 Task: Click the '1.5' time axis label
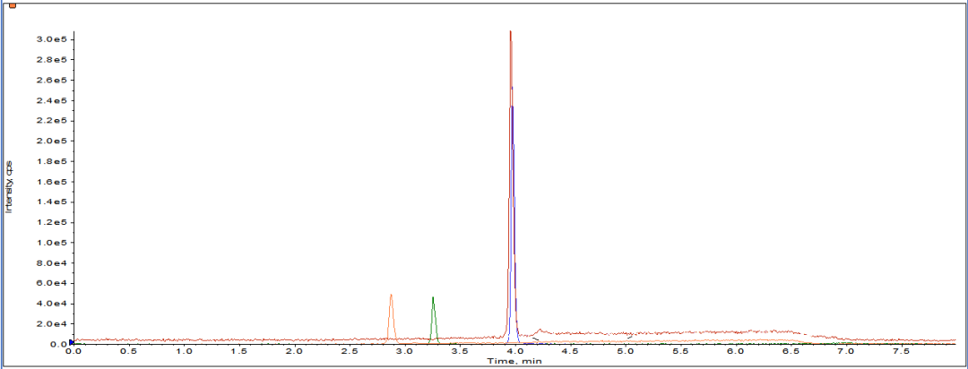point(238,351)
